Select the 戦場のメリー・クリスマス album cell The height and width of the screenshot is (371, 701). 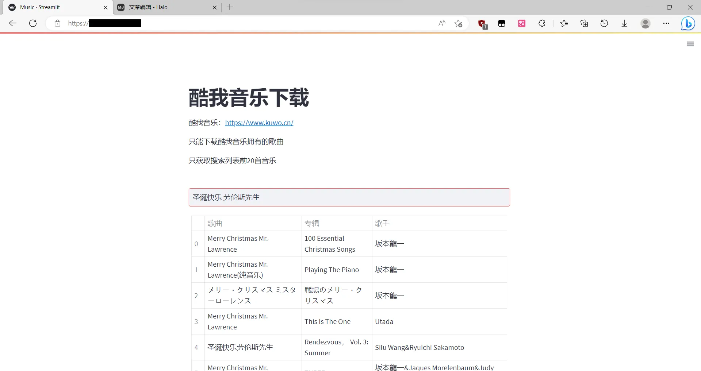[337, 295]
